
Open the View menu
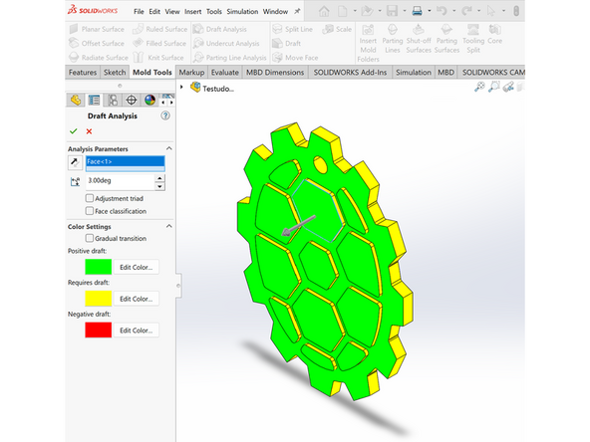172,12
